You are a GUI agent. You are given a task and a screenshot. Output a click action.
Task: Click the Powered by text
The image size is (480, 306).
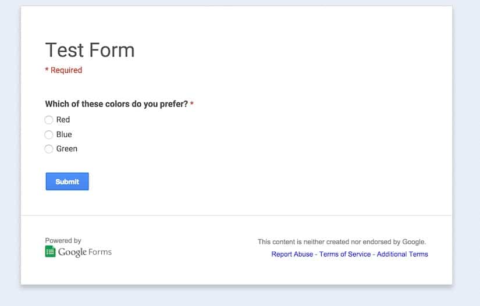[63, 240]
